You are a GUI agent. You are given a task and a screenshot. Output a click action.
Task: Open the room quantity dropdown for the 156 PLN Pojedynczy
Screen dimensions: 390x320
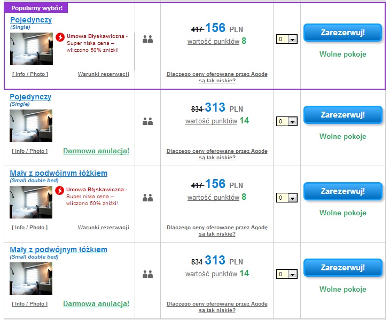point(287,39)
